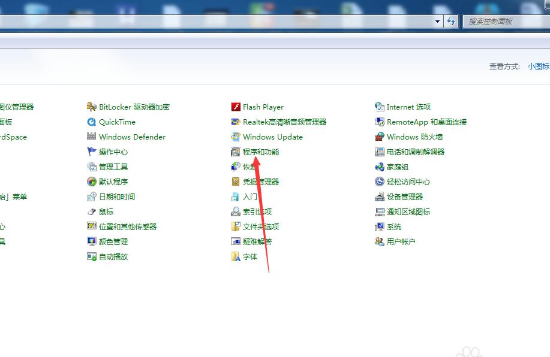
Task: Open the QuickTime link
Action: (117, 122)
